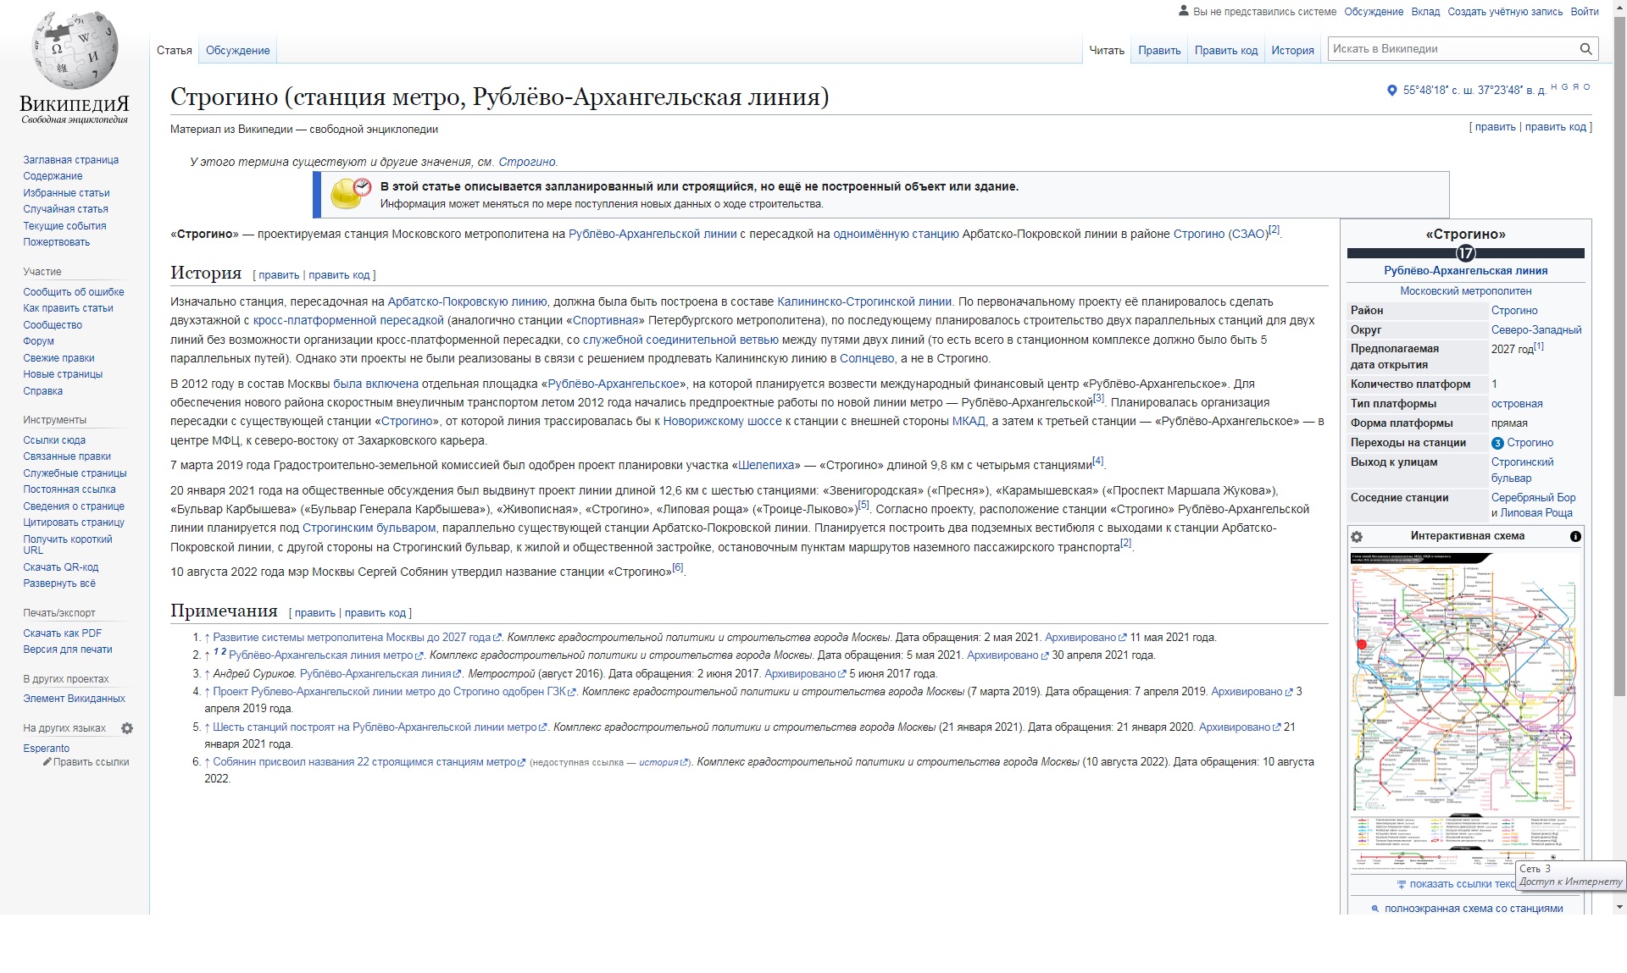This screenshot has width=1627, height=973.
Task: Open the Вклад link in the top bar
Action: 1425,12
